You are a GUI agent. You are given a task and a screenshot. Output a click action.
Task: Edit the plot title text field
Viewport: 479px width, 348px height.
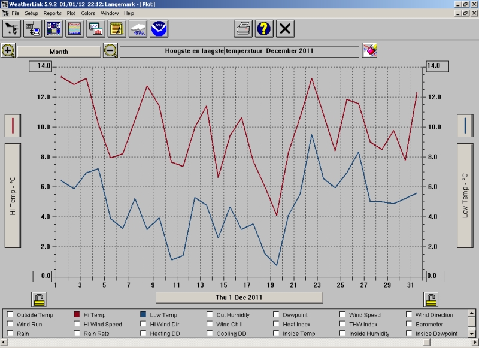[x=239, y=52]
